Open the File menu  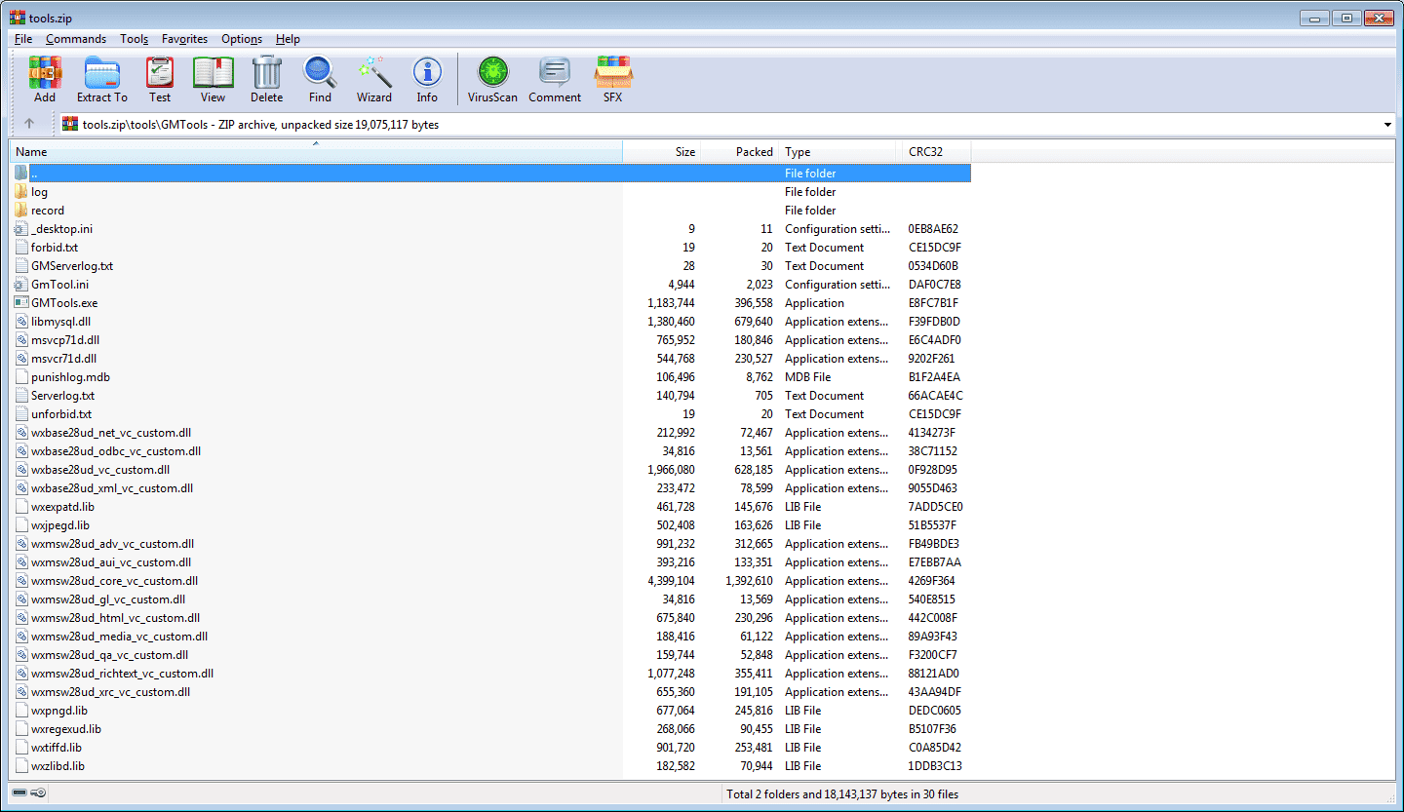click(x=23, y=39)
